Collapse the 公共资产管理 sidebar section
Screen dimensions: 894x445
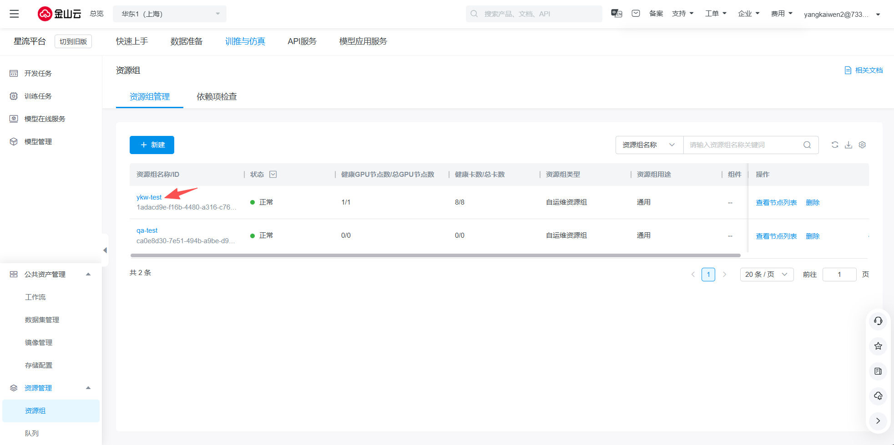88,275
